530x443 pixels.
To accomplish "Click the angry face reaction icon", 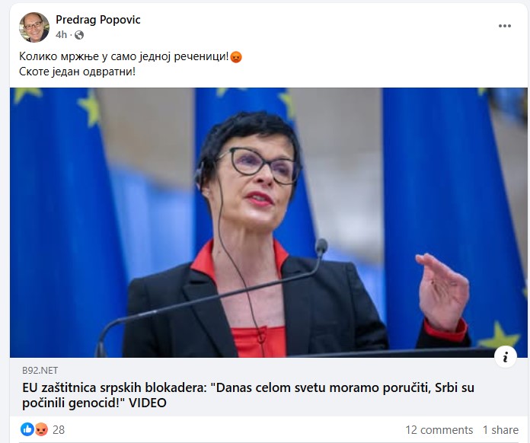I will coord(41,429).
